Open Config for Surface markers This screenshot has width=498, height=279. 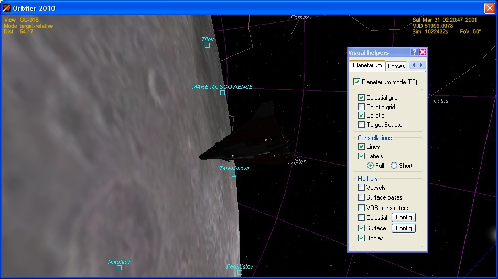click(x=404, y=228)
